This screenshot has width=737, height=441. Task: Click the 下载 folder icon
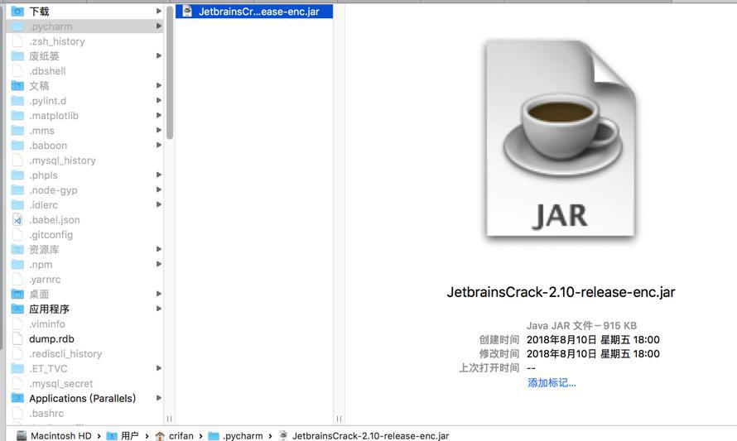click(x=17, y=12)
